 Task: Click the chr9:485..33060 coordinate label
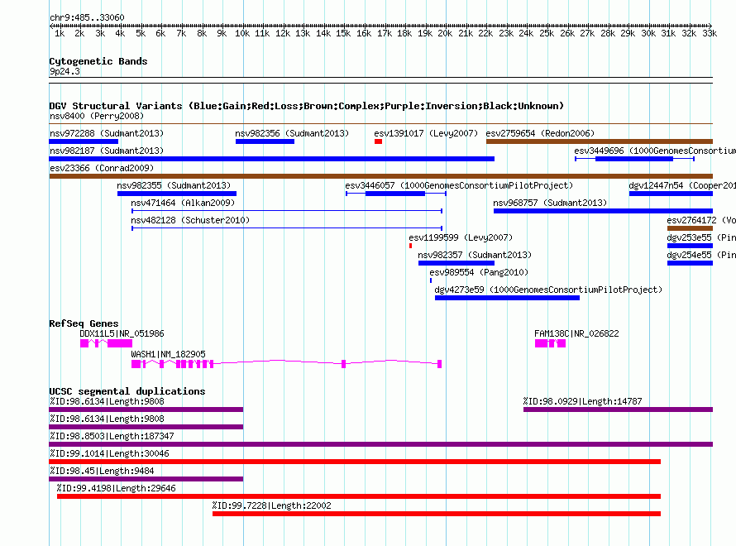pyautogui.click(x=87, y=18)
